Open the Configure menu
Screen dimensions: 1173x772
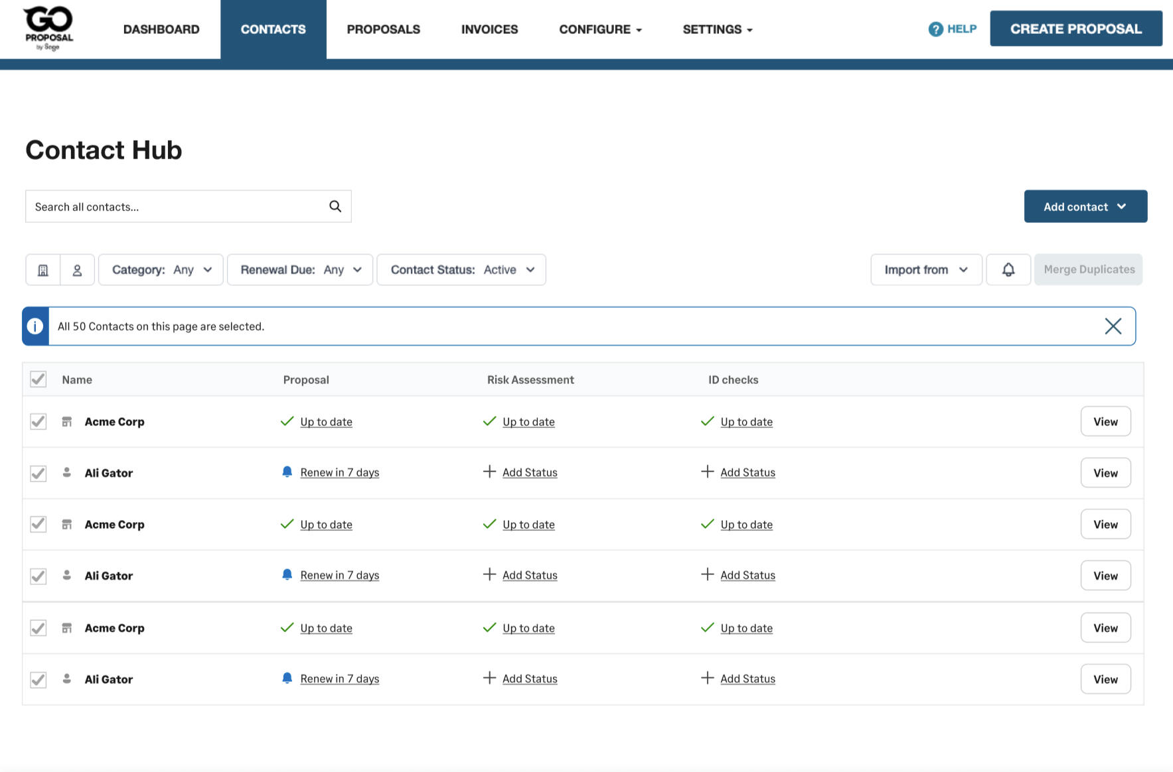click(x=600, y=29)
